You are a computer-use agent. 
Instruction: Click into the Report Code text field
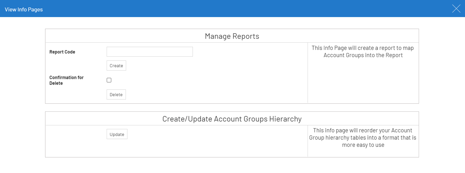pos(150,52)
